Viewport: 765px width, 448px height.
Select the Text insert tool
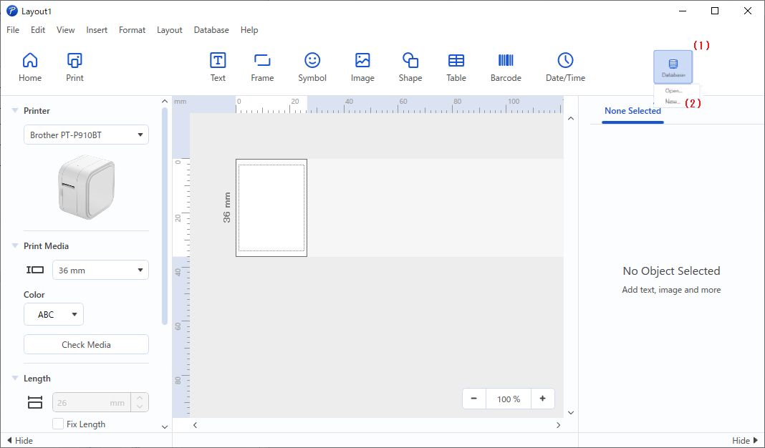tap(218, 67)
